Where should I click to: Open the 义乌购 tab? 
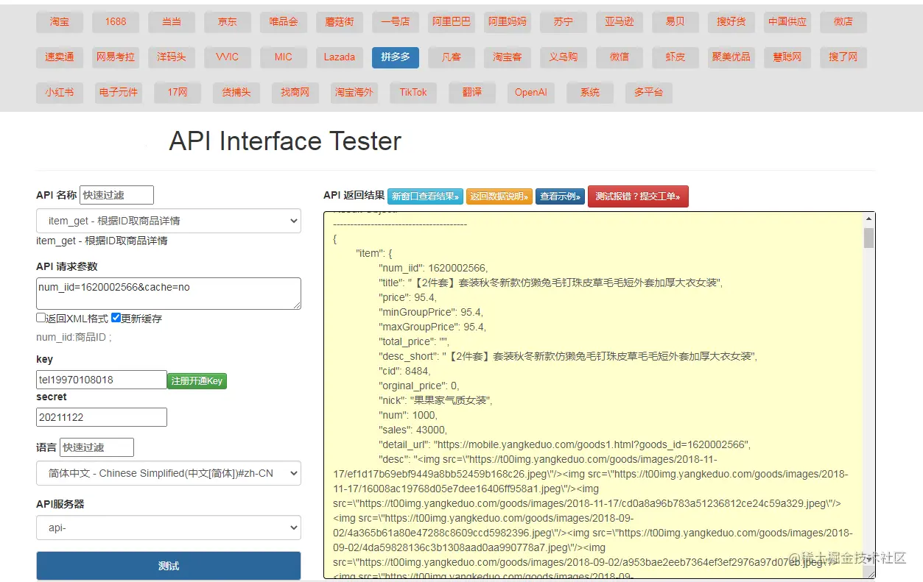point(564,57)
